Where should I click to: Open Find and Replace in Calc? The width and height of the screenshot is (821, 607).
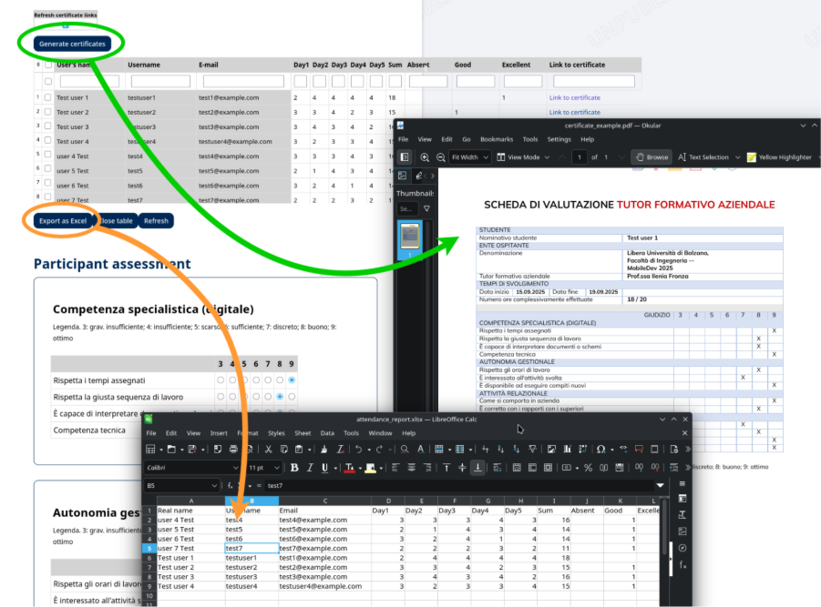pyautogui.click(x=404, y=450)
